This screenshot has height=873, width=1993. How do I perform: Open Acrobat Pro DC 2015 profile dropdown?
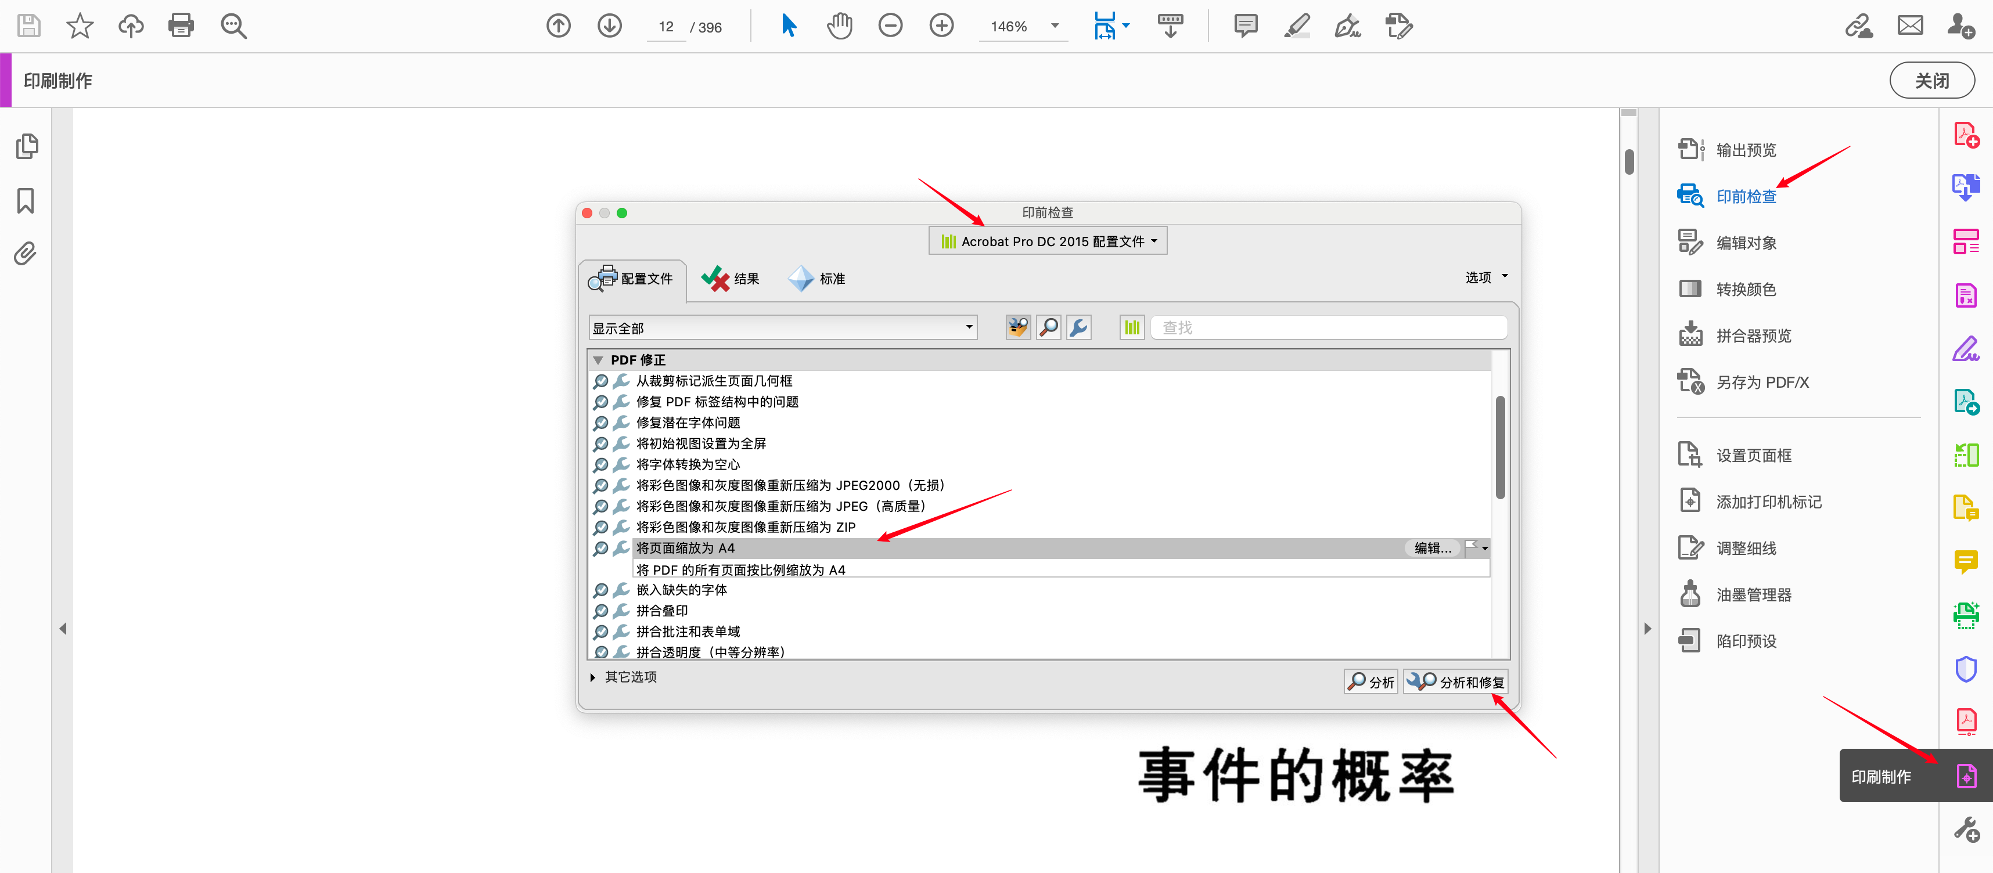[x=1048, y=241]
